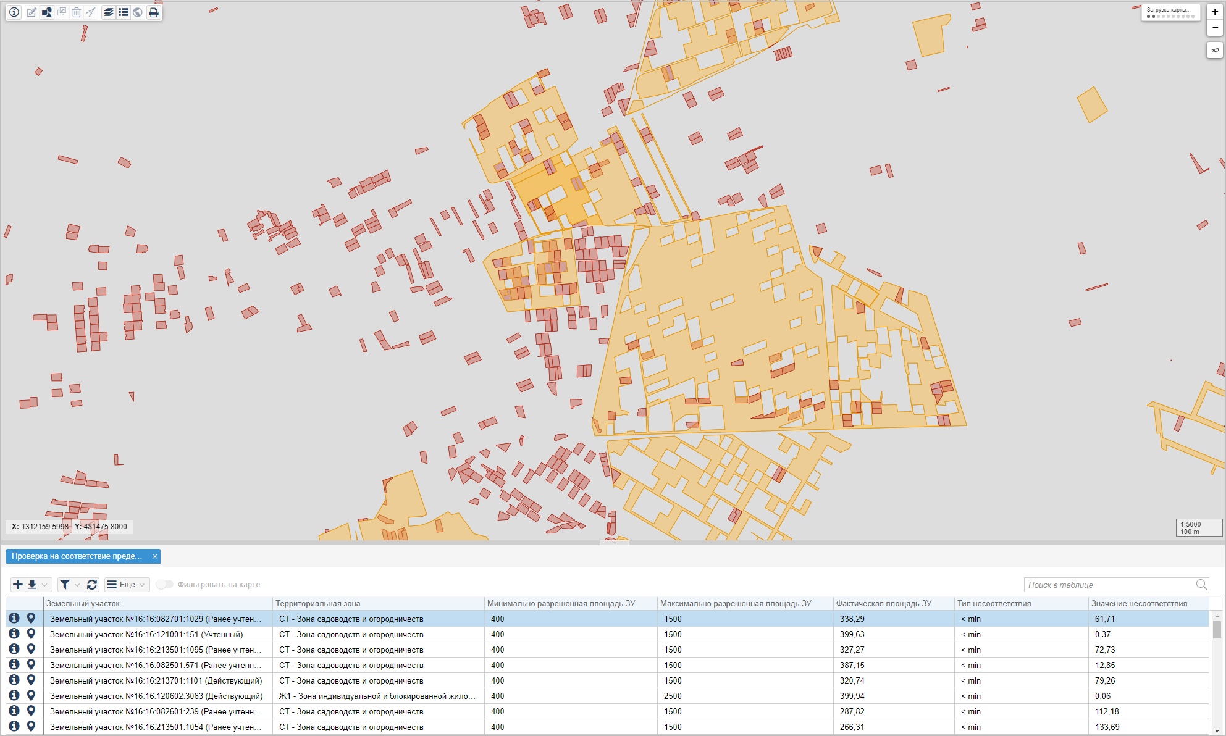Activate the object info tool
Screen dimensions: 1226x736
pos(14,12)
